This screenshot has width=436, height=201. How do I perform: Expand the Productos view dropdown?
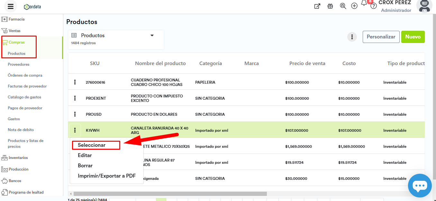tap(152, 36)
